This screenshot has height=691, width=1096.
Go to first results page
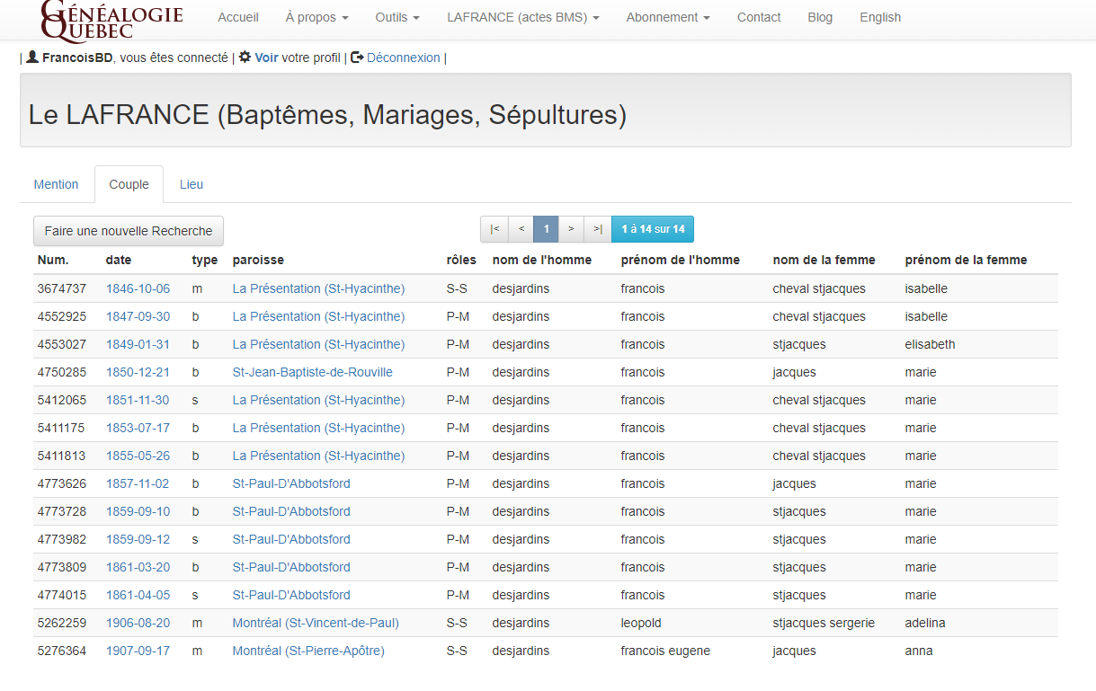pyautogui.click(x=495, y=229)
